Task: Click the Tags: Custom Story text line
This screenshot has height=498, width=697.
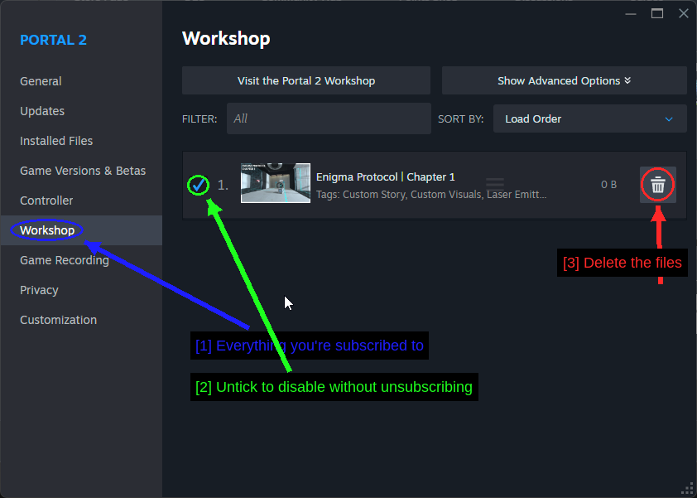Action: tap(431, 195)
